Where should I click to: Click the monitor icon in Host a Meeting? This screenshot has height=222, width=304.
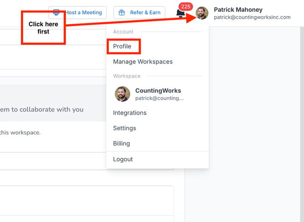57,13
